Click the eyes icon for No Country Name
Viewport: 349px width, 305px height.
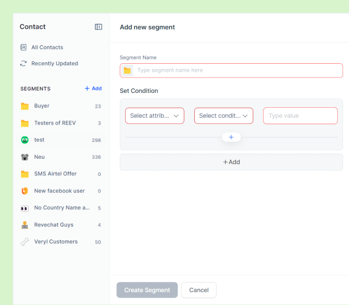coord(25,208)
